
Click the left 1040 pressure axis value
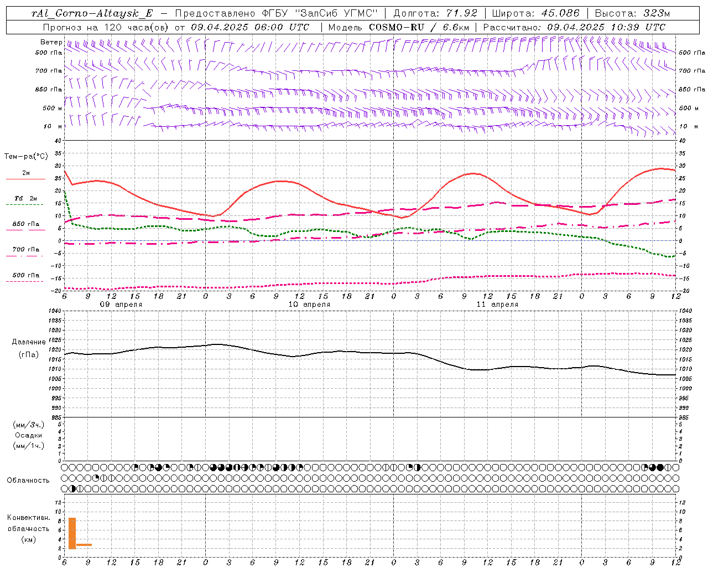(55, 311)
